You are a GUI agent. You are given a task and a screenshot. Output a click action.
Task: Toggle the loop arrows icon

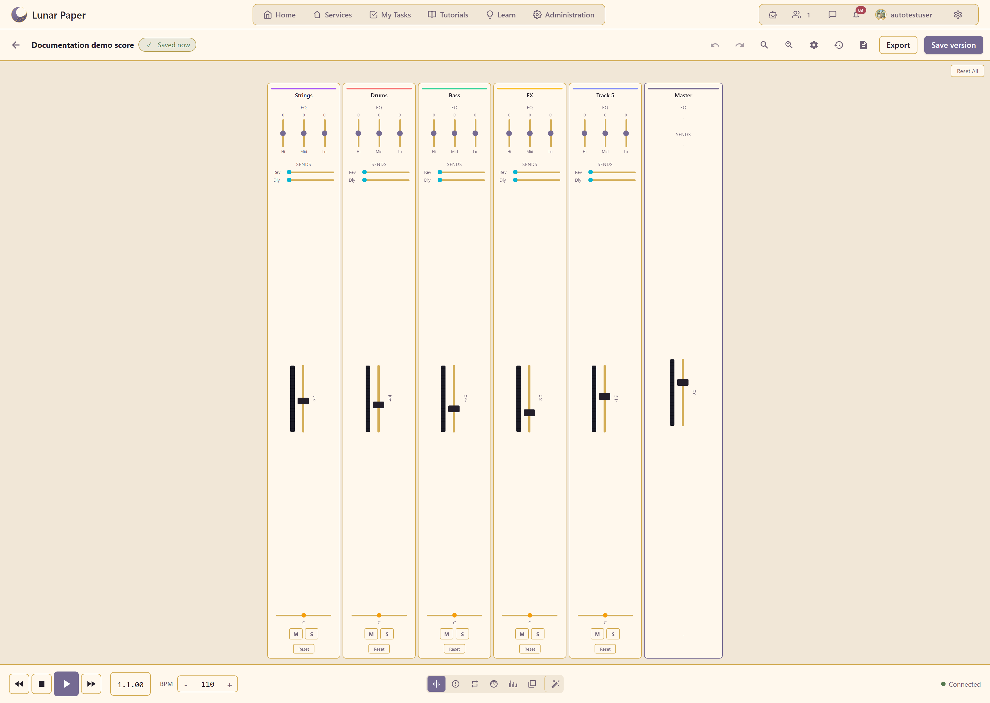click(x=475, y=684)
